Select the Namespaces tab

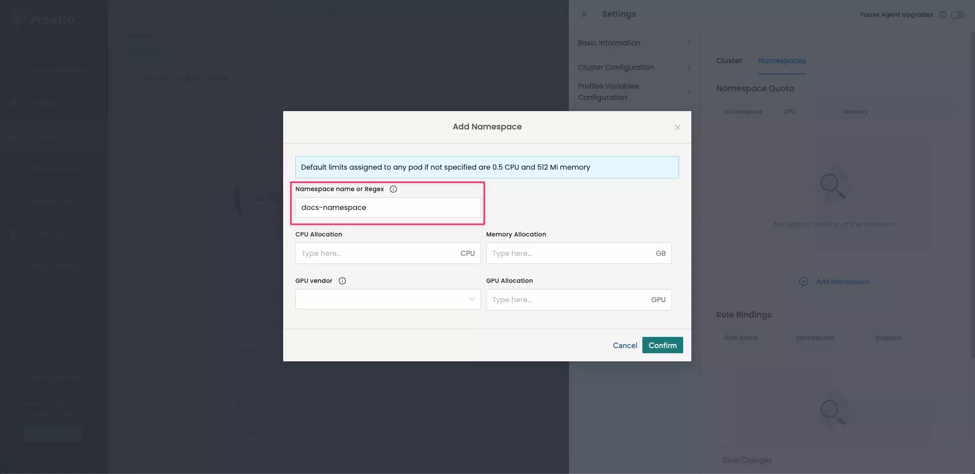[x=782, y=61]
